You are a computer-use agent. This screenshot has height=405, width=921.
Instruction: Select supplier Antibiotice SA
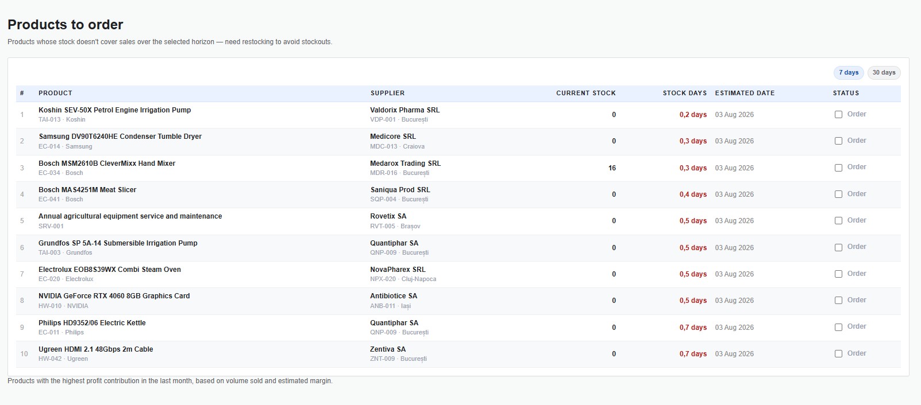[394, 296]
